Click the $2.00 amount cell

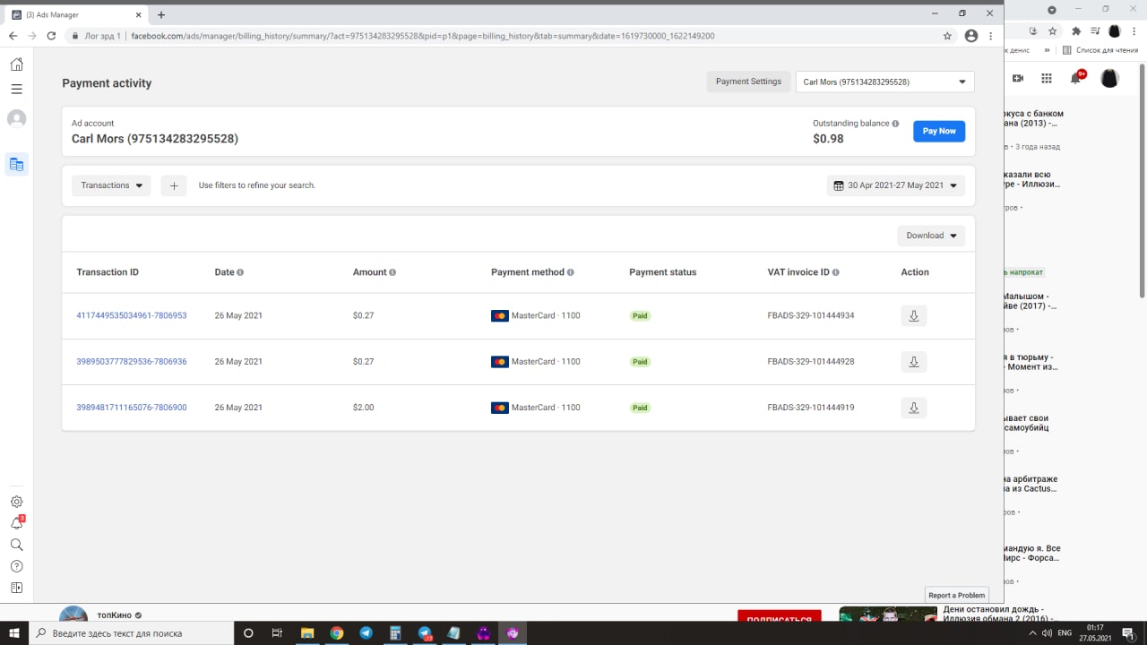point(364,408)
